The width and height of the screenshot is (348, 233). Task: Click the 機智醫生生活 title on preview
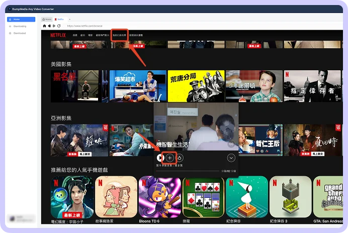172,144
